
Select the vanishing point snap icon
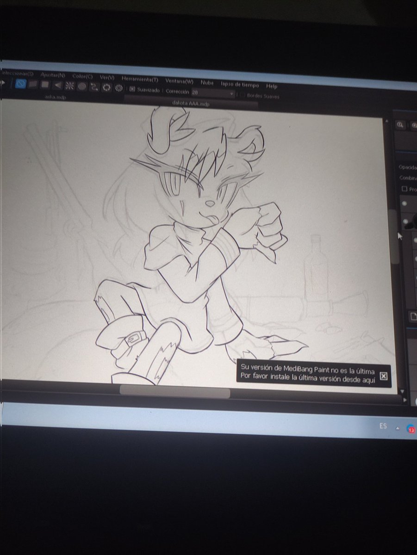(57, 85)
